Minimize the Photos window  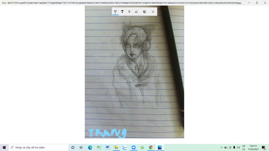coord(249,3)
